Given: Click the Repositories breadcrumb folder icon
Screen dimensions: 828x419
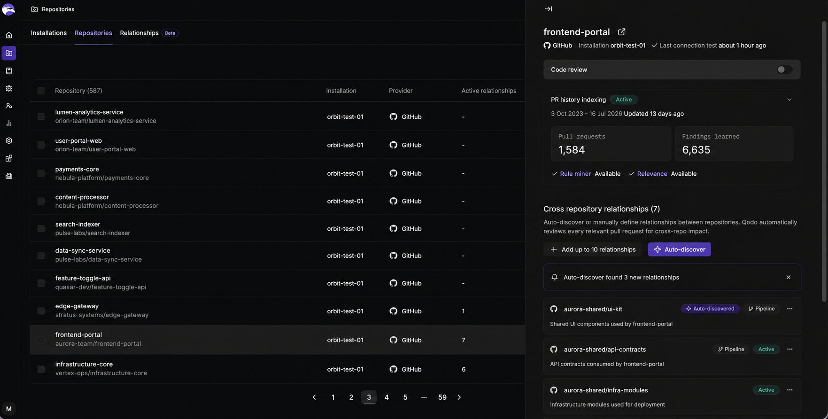Looking at the screenshot, I should pos(34,9).
